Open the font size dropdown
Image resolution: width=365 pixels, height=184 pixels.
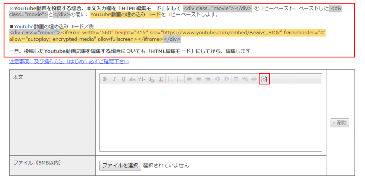(142, 79)
